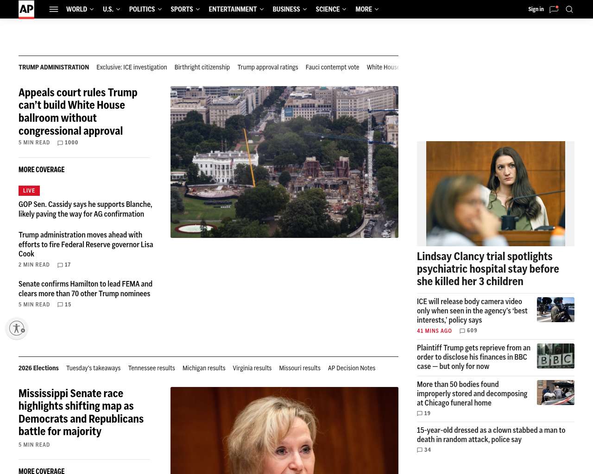Viewport: 593px width, 474px height.
Task: Click the Lindsay Clancy courtroom photo
Action: point(496,193)
